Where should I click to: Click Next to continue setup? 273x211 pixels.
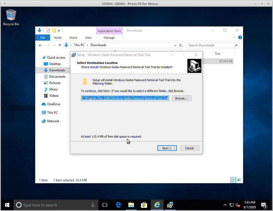click(167, 148)
